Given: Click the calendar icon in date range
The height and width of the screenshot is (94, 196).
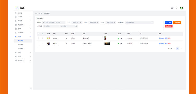Looking at the screenshot, I should coord(76,26).
